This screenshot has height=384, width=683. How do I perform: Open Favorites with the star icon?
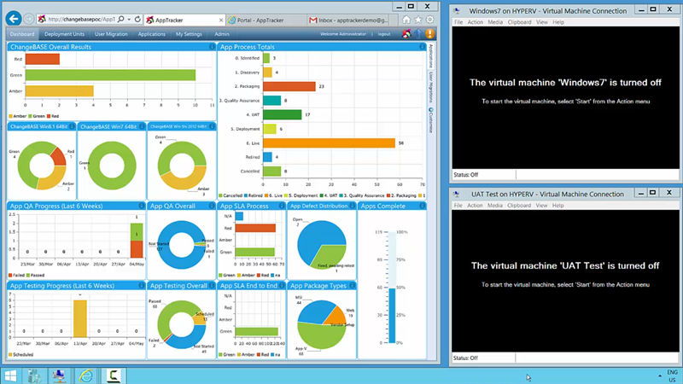point(418,20)
